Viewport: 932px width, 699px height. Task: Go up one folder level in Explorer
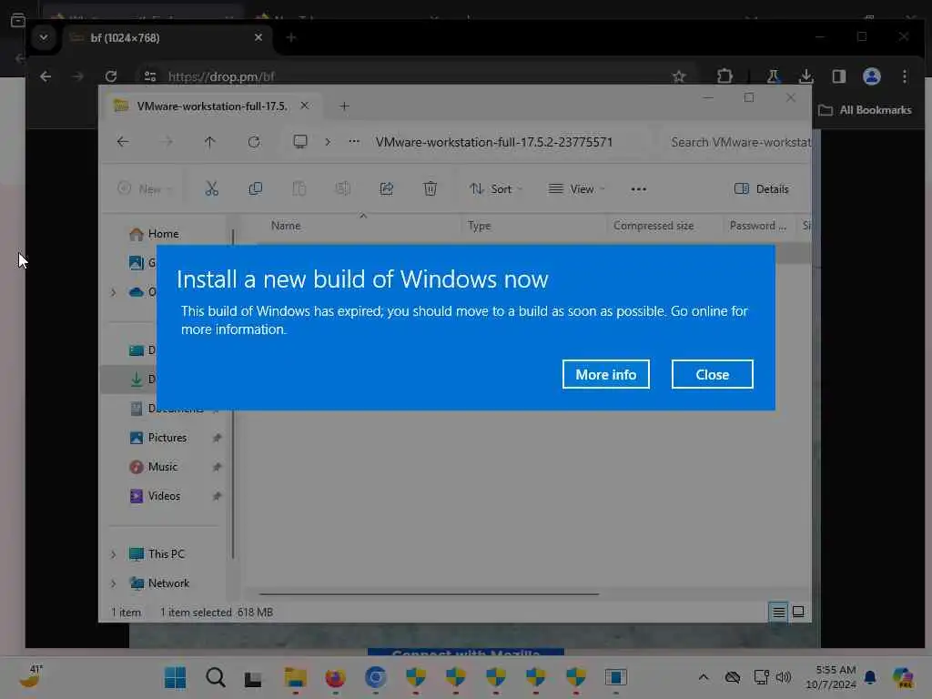[x=210, y=141]
